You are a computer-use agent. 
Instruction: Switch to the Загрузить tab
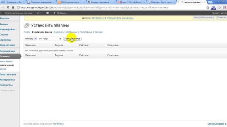click(59, 32)
